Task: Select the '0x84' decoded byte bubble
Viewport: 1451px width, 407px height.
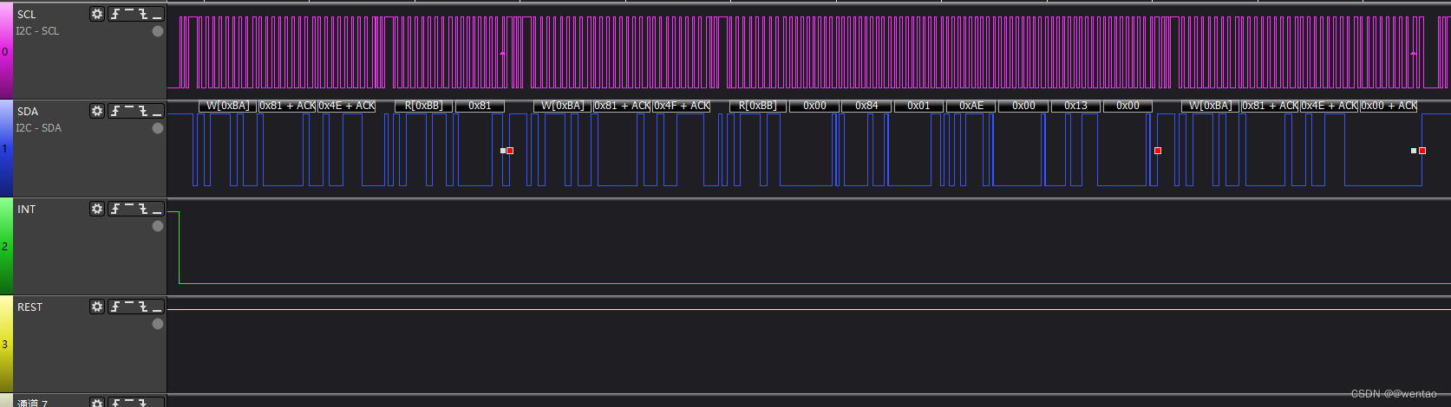Action: [866, 106]
